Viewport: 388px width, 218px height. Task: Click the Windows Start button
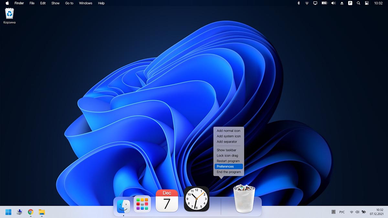[x=8, y=212]
